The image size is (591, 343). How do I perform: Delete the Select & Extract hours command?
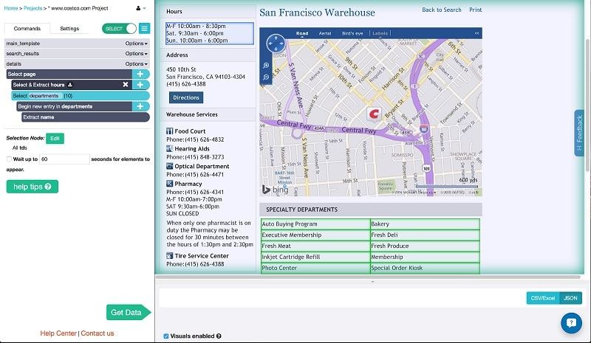click(x=126, y=85)
